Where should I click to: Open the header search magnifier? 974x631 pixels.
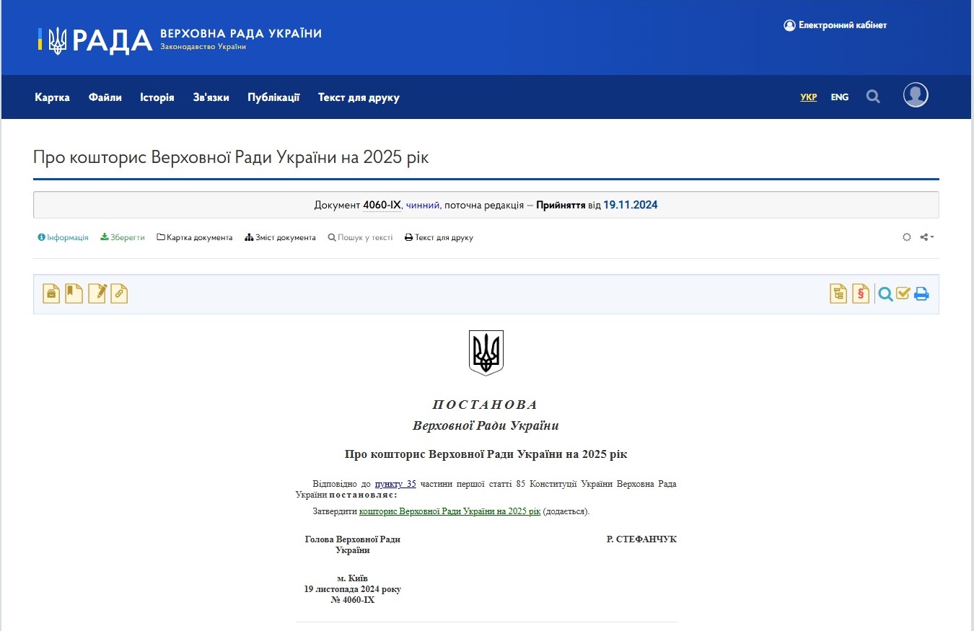coord(873,97)
